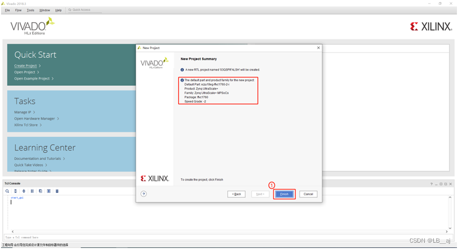Click the Quick Take Videos link
This screenshot has height=249, width=458.
(28, 165)
